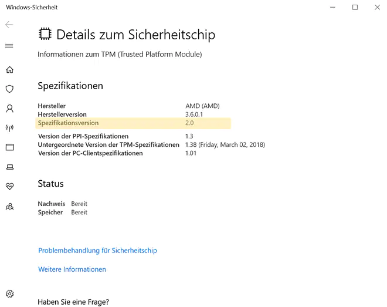The image size is (387, 307).
Task: Select 'Version der PPI-Spezifikationen' label
Action: click(83, 136)
